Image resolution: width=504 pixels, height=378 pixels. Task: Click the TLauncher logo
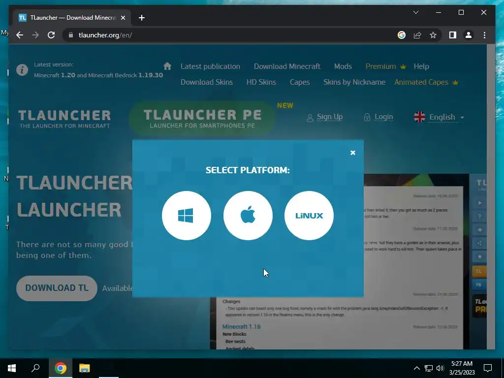[x=64, y=119]
